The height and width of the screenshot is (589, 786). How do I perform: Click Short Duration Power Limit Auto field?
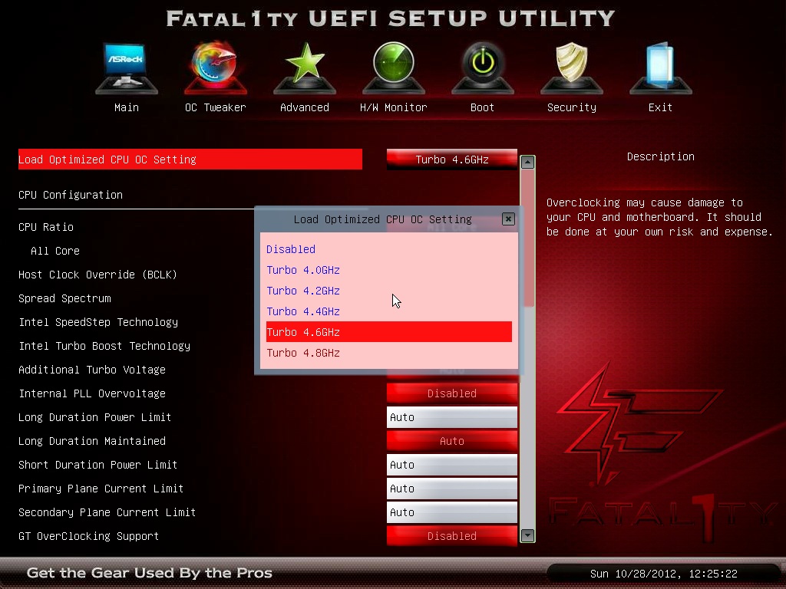451,465
